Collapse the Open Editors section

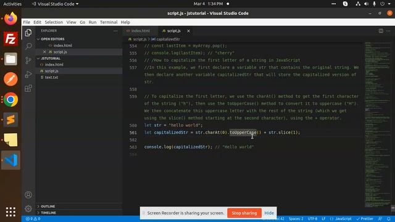[52, 39]
